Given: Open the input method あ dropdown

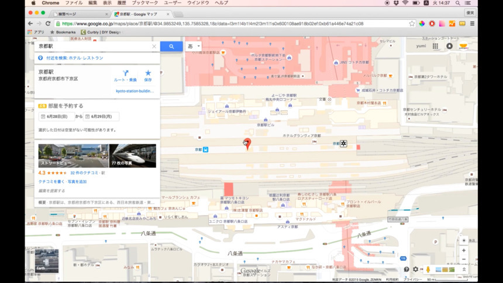Looking at the screenshot, I should coord(194,46).
